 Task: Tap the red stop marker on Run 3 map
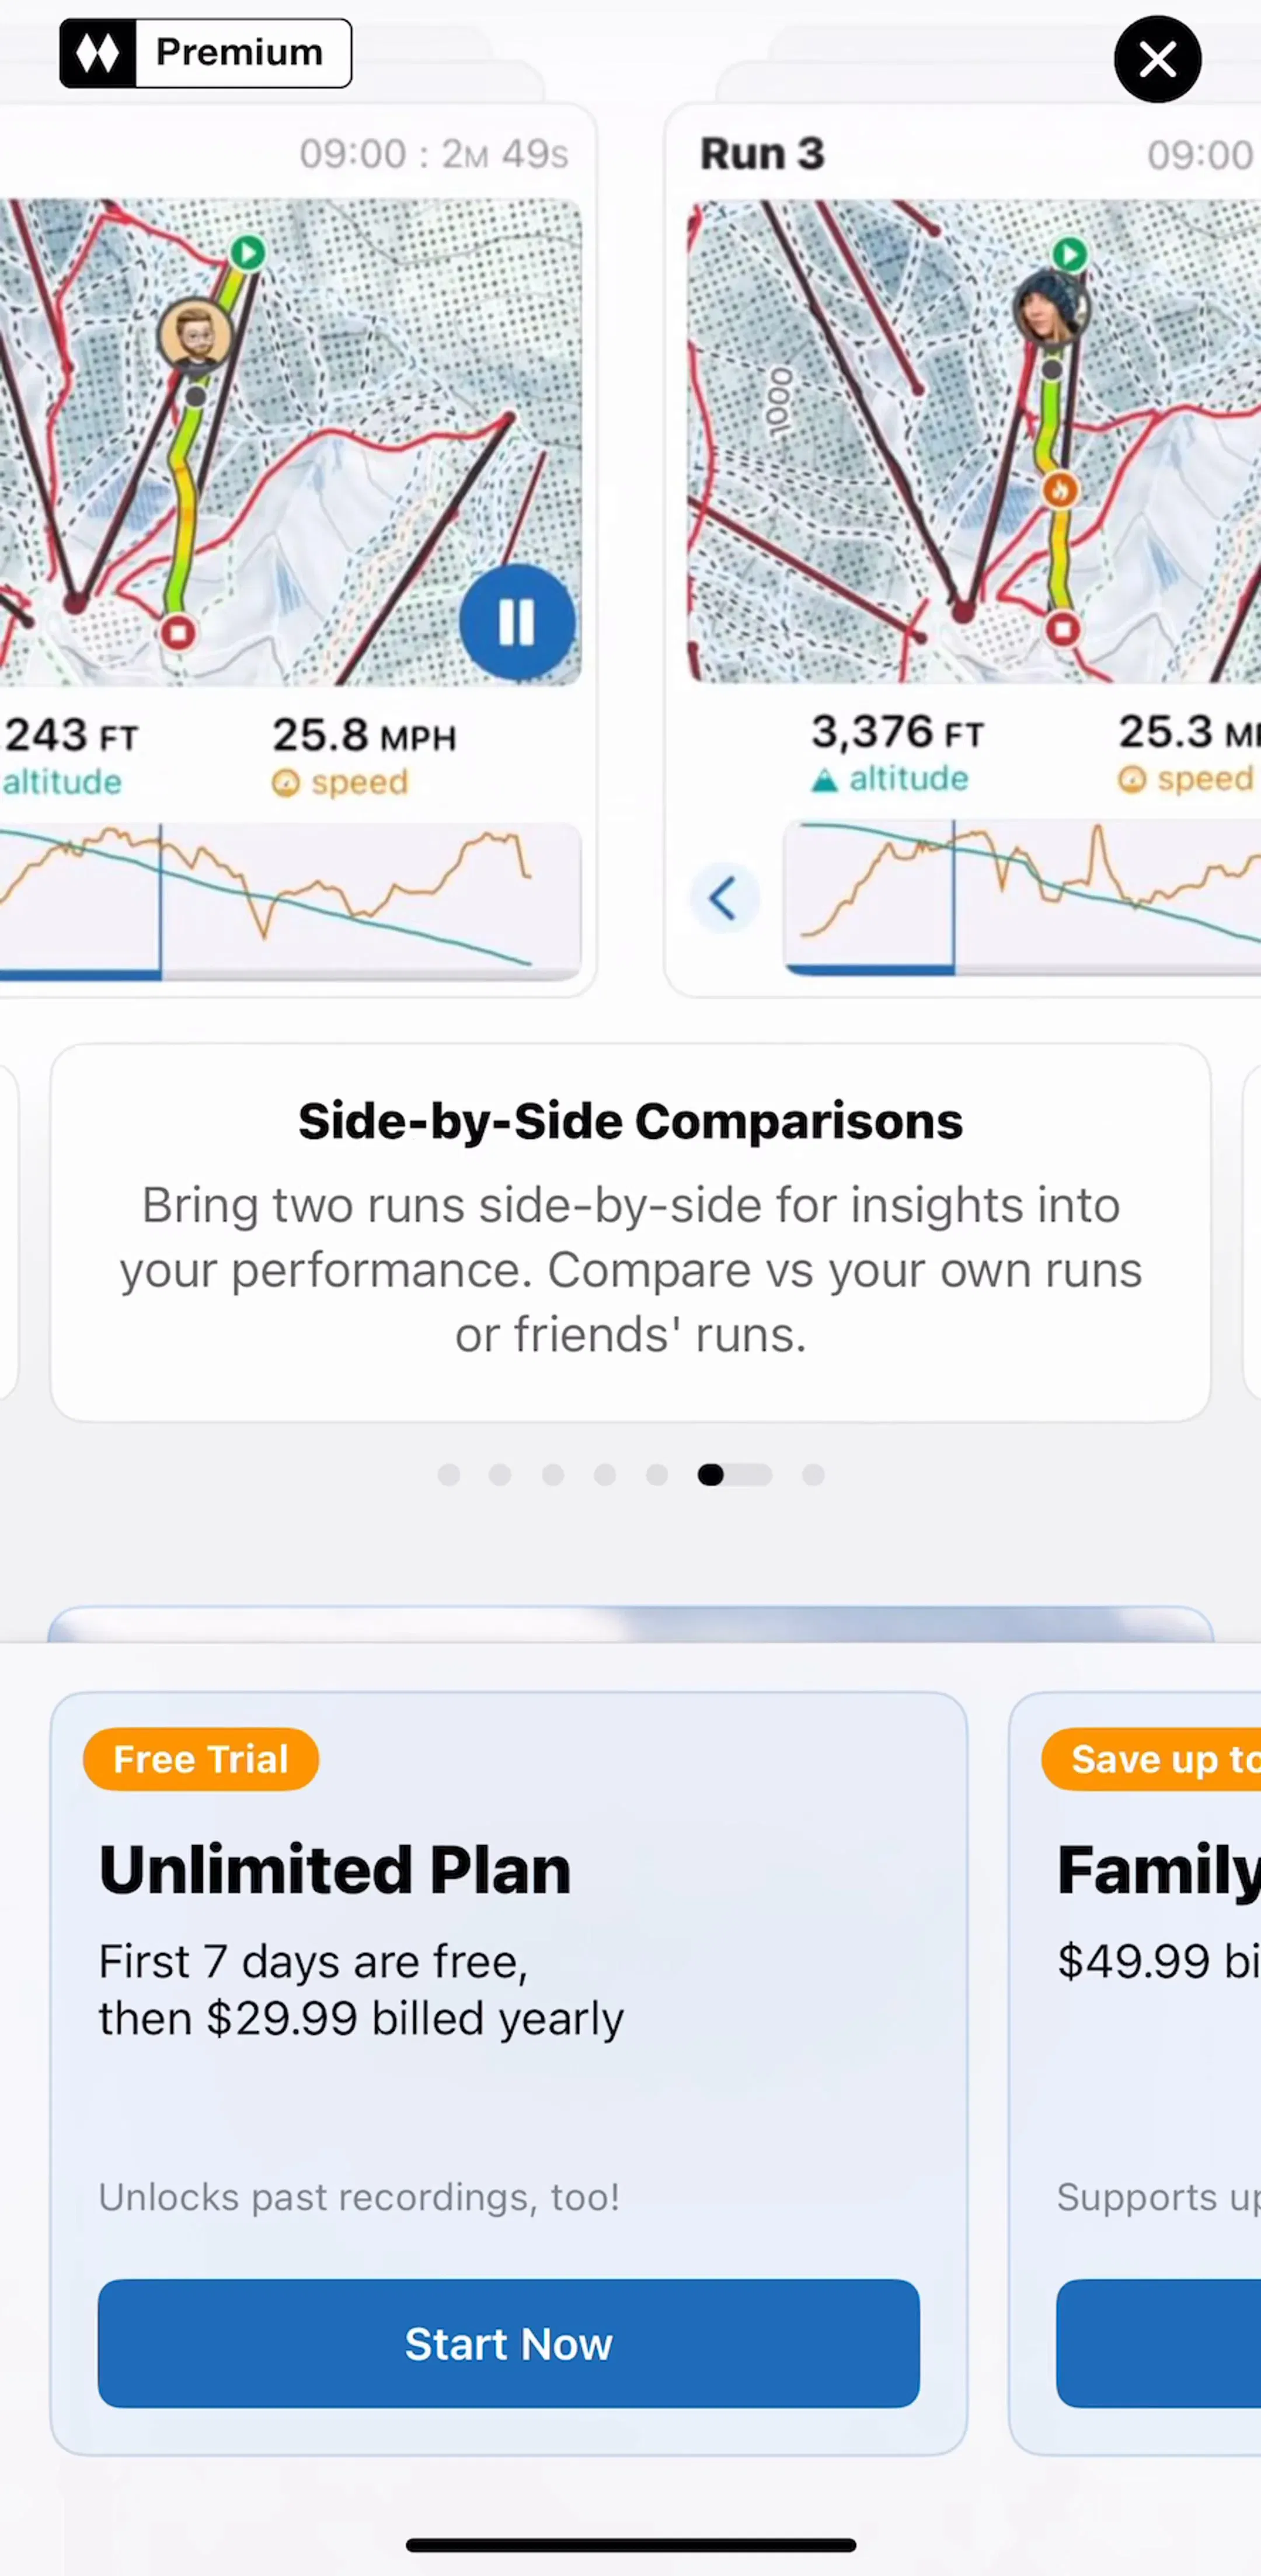1062,629
